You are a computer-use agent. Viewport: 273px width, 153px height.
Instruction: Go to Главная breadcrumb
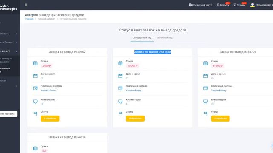tap(29, 19)
